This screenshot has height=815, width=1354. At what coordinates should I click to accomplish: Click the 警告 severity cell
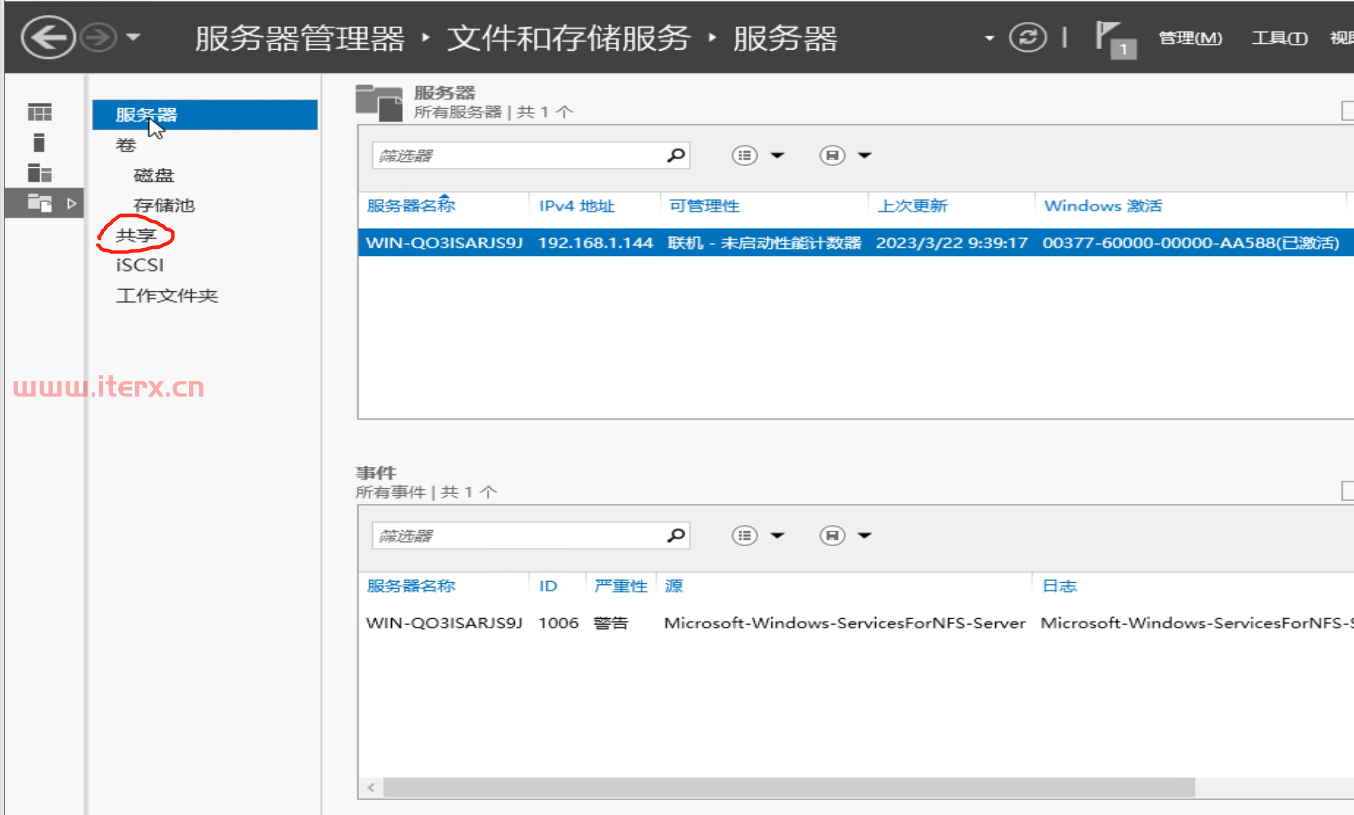click(x=611, y=623)
